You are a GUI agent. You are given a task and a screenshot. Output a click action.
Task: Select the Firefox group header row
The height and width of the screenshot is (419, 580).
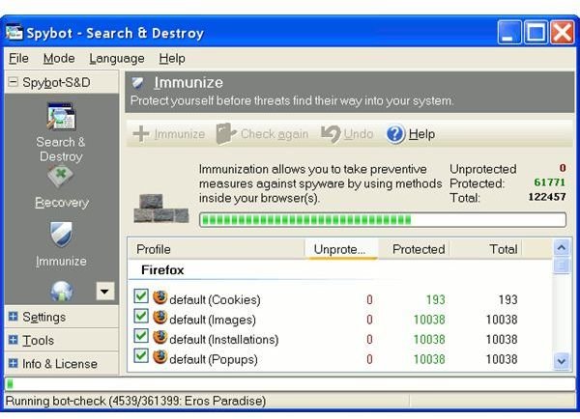[339, 270]
